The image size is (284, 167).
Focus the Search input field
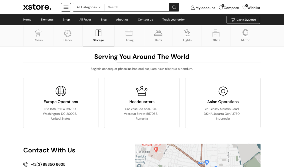[136, 7]
